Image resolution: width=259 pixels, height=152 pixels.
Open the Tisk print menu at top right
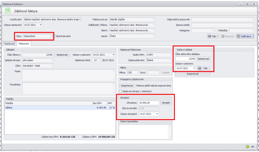click(213, 36)
